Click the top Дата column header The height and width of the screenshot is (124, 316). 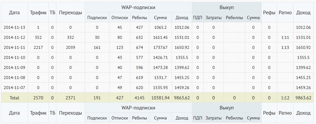[x=14, y=12]
